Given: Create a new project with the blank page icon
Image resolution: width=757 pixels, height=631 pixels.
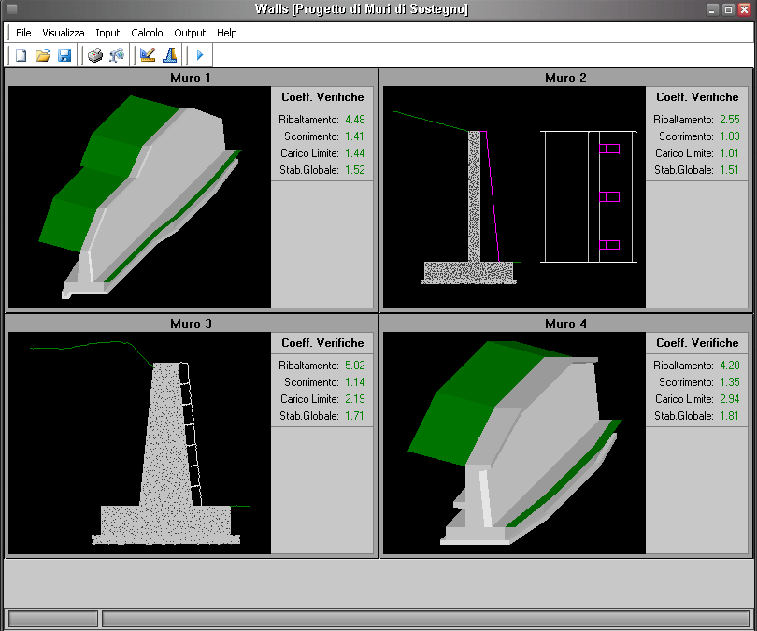Looking at the screenshot, I should [x=21, y=55].
